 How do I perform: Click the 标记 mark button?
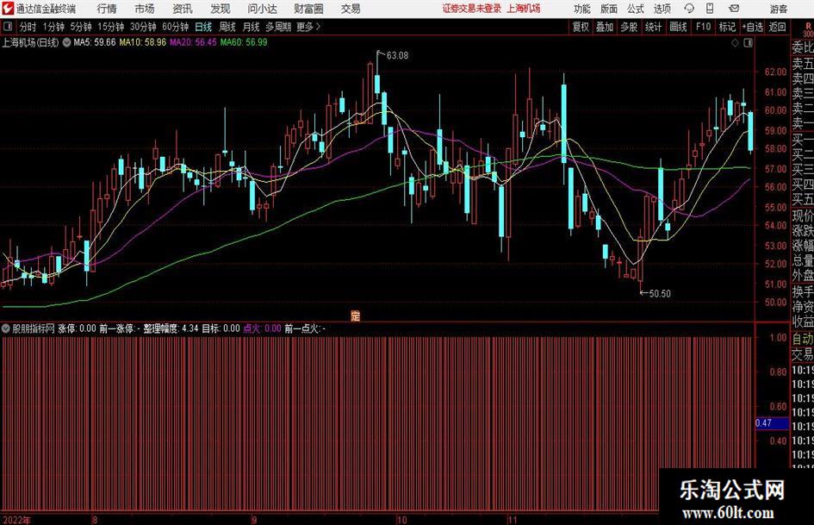pyautogui.click(x=727, y=27)
